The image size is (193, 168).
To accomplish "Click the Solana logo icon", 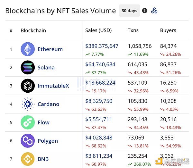I will pos(28,68).
